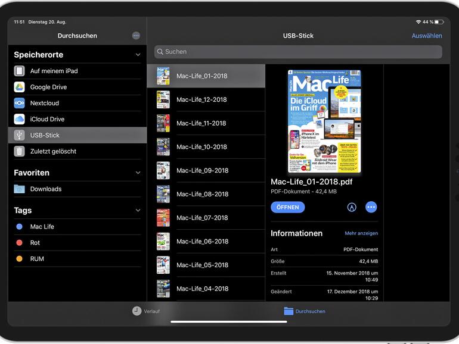Select Mac-Life_07-2018 file thumbnail

[163, 218]
